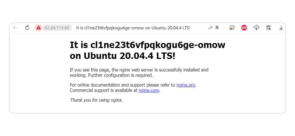Bookmark this page
Image resolution: width=295 pixels, height=136 pixels.
[217, 28]
